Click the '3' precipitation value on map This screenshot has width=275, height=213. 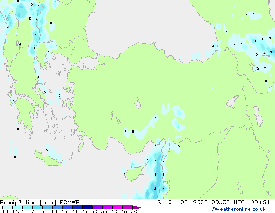pyautogui.click(x=155, y=189)
